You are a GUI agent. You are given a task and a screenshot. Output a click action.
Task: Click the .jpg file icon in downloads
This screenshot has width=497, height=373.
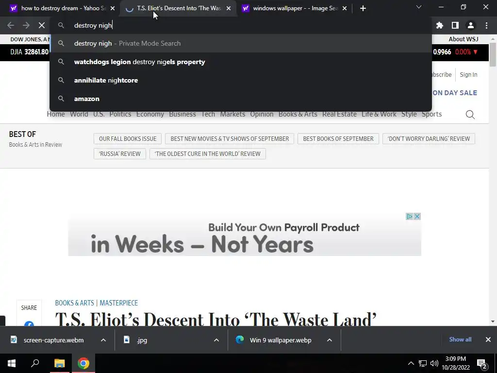[x=127, y=339]
